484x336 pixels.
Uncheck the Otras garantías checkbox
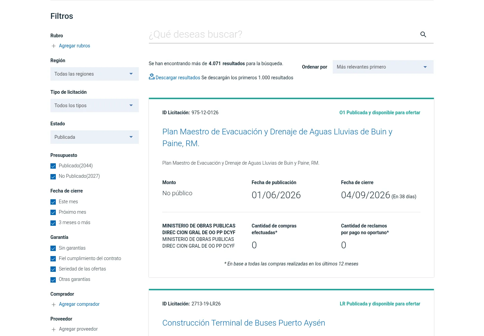tap(53, 280)
